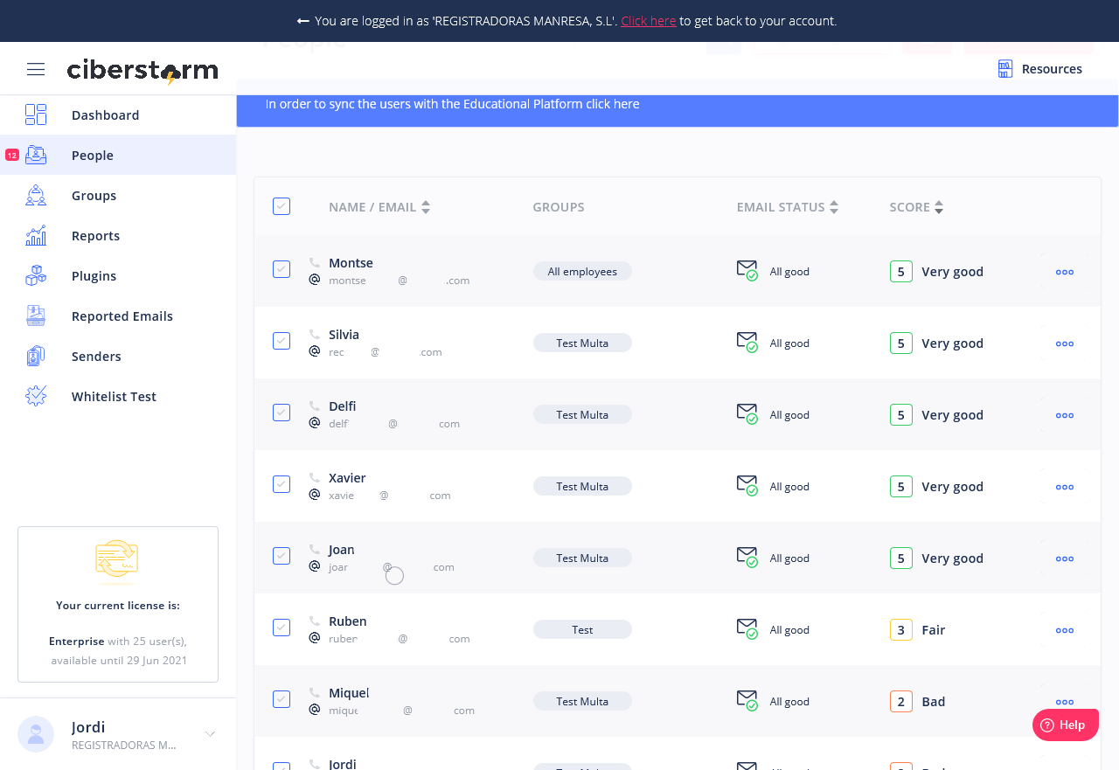Click the license card icon
The image size is (1119, 770).
(117, 561)
